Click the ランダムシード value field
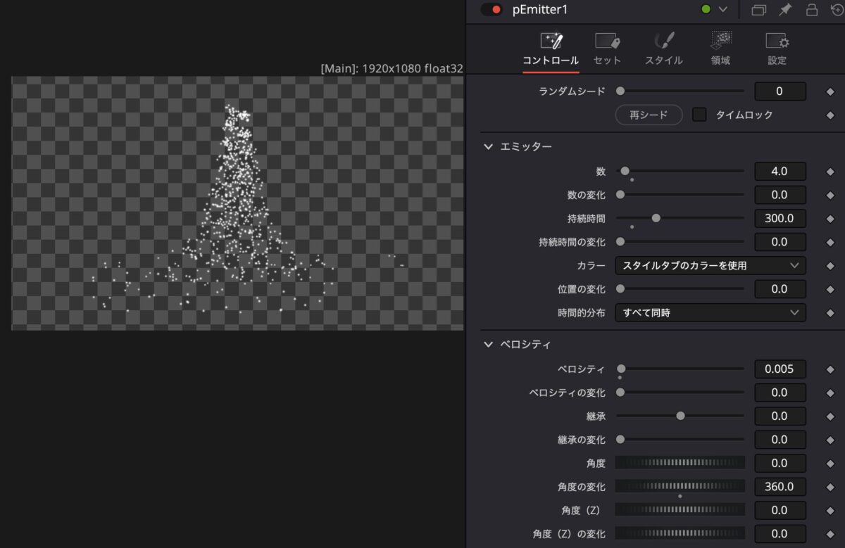The image size is (845, 548). pos(780,91)
